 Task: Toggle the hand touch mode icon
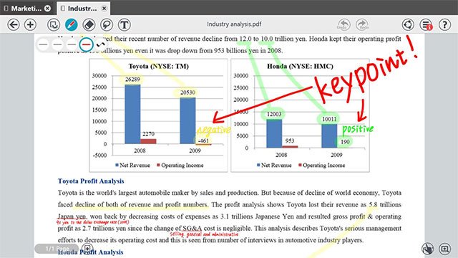pos(428,249)
